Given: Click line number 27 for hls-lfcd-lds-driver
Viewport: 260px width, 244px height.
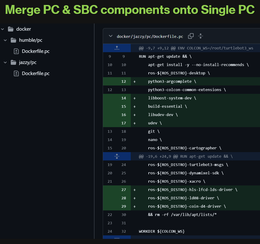Looking at the screenshot, I should [x=124, y=190].
